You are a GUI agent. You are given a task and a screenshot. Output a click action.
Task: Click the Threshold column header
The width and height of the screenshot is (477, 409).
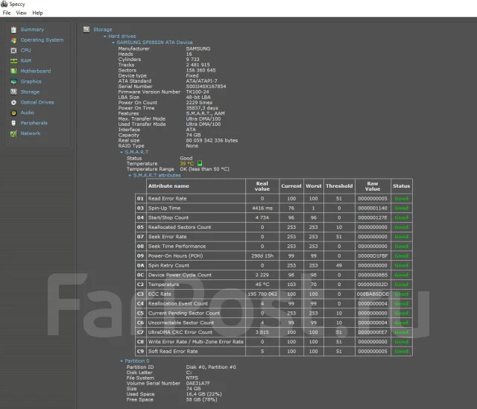point(339,186)
